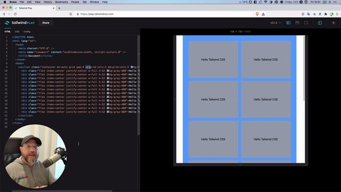Screen dimensions: 341x192
Task: Open the Help menu
Action: tap(105, 2)
